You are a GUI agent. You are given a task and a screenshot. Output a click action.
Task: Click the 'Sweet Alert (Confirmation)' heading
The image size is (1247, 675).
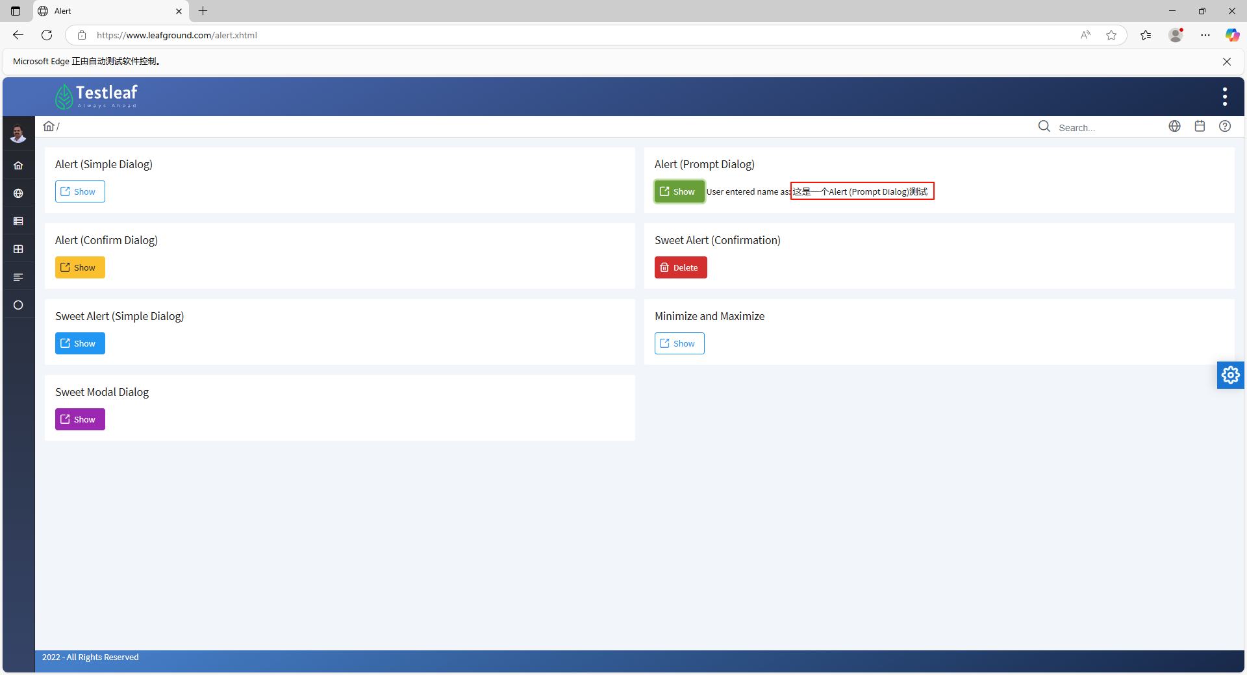tap(718, 240)
